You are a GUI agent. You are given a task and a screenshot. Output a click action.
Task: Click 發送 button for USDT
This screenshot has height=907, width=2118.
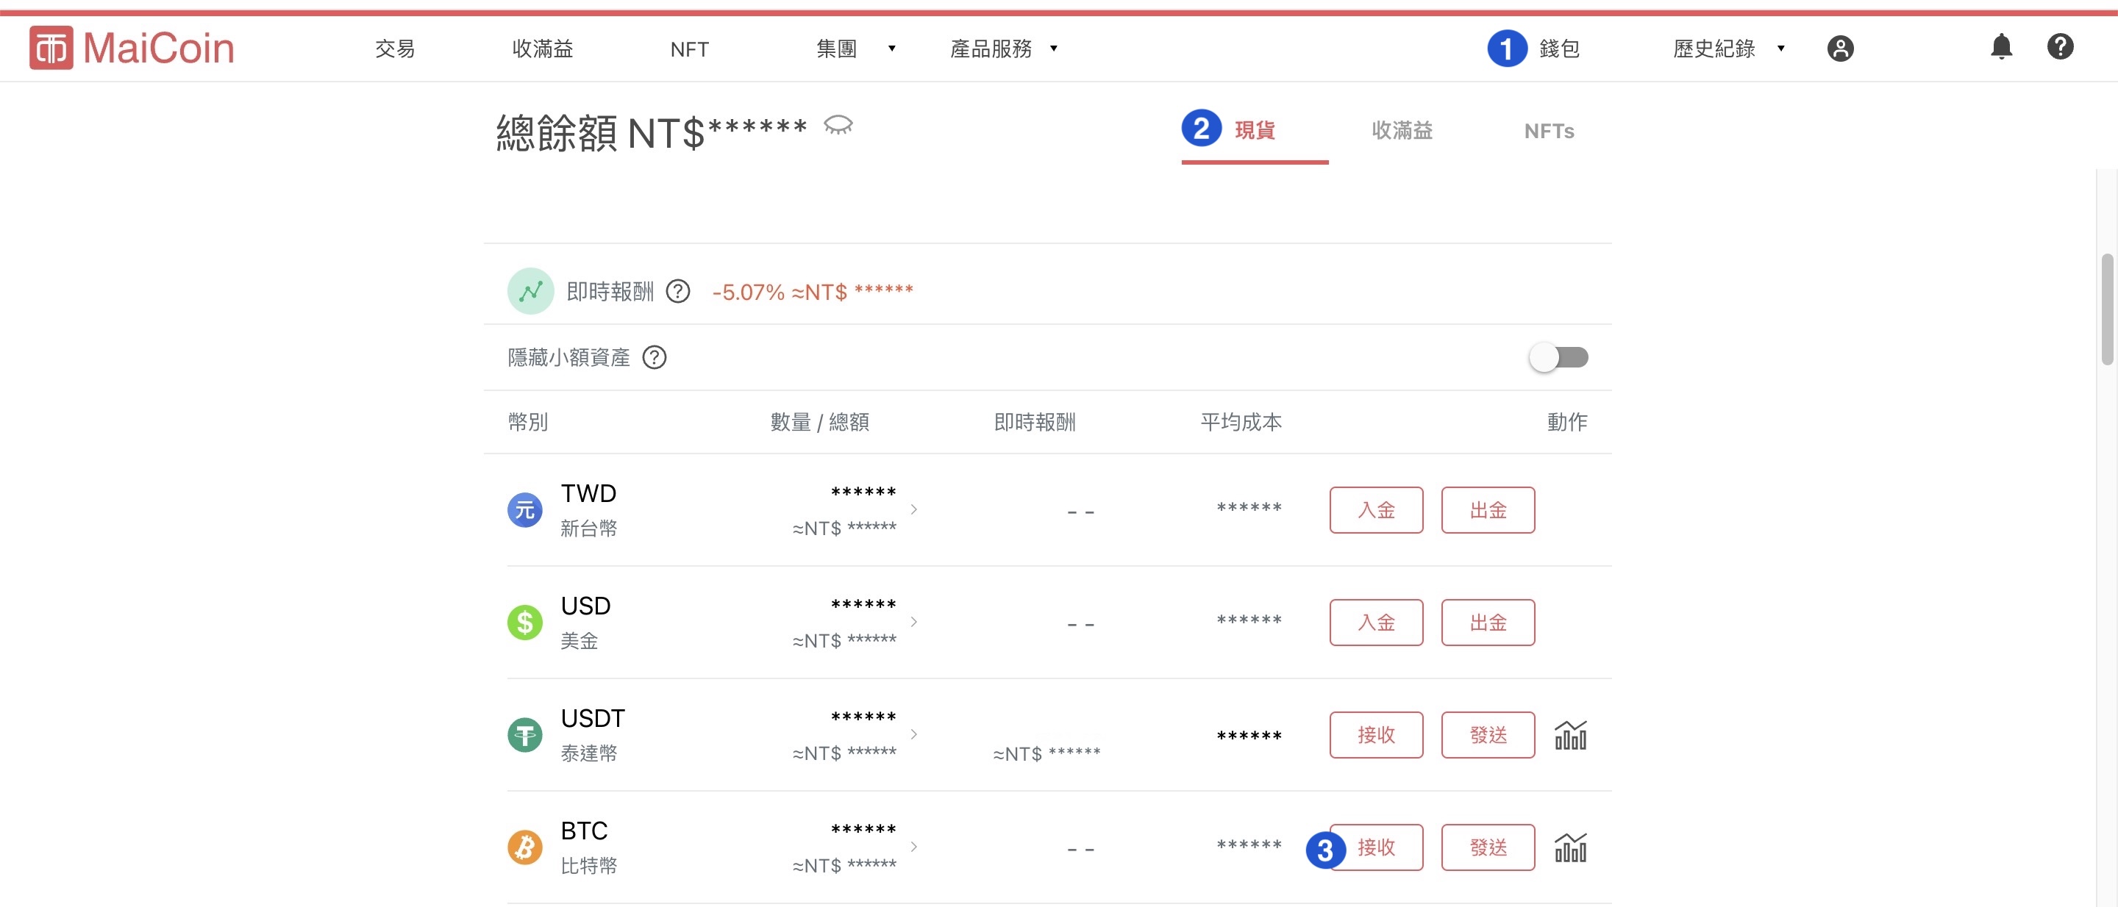pyautogui.click(x=1487, y=735)
